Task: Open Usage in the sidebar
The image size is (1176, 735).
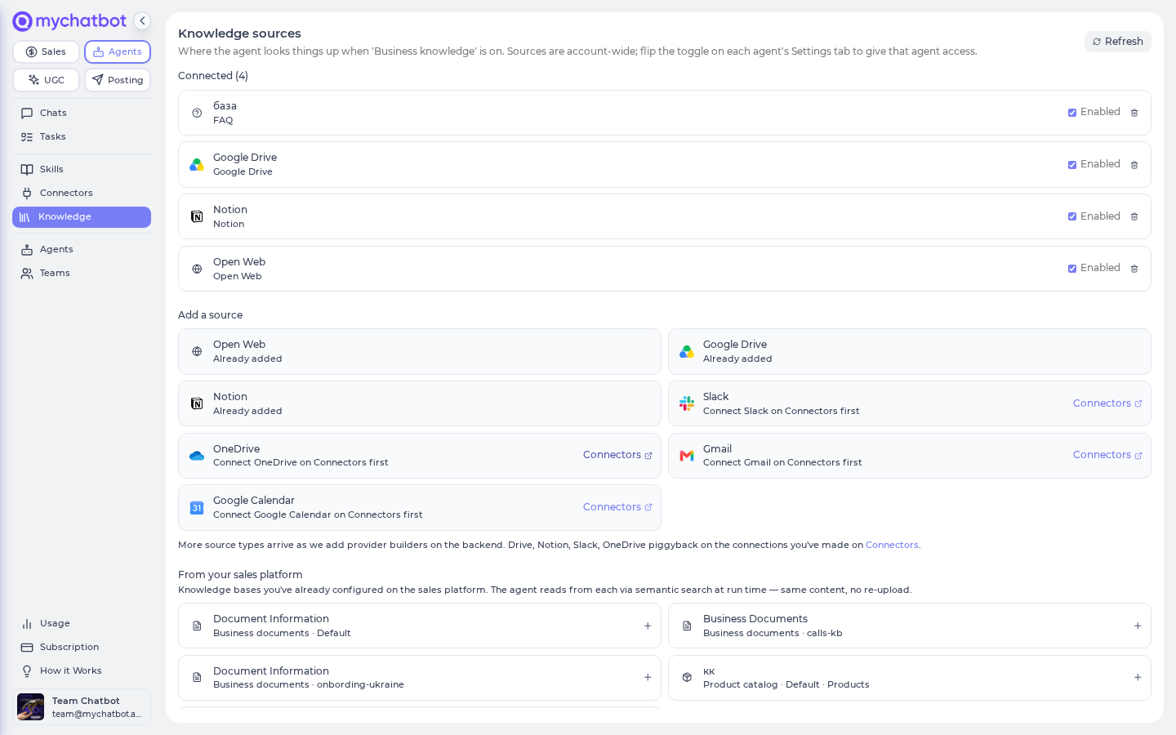Action: [x=82, y=624]
